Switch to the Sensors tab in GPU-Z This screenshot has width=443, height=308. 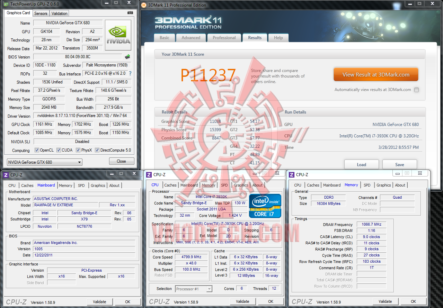click(x=41, y=13)
